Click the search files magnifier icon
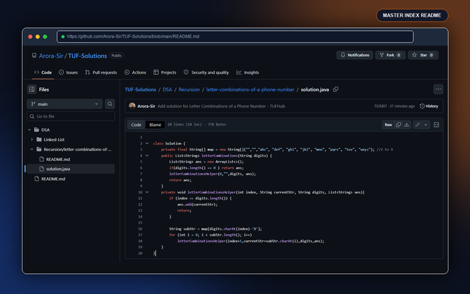This screenshot has height=294, width=470. (x=109, y=104)
